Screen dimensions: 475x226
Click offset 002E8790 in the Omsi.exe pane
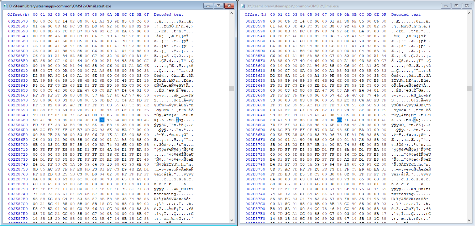click(x=255, y=189)
